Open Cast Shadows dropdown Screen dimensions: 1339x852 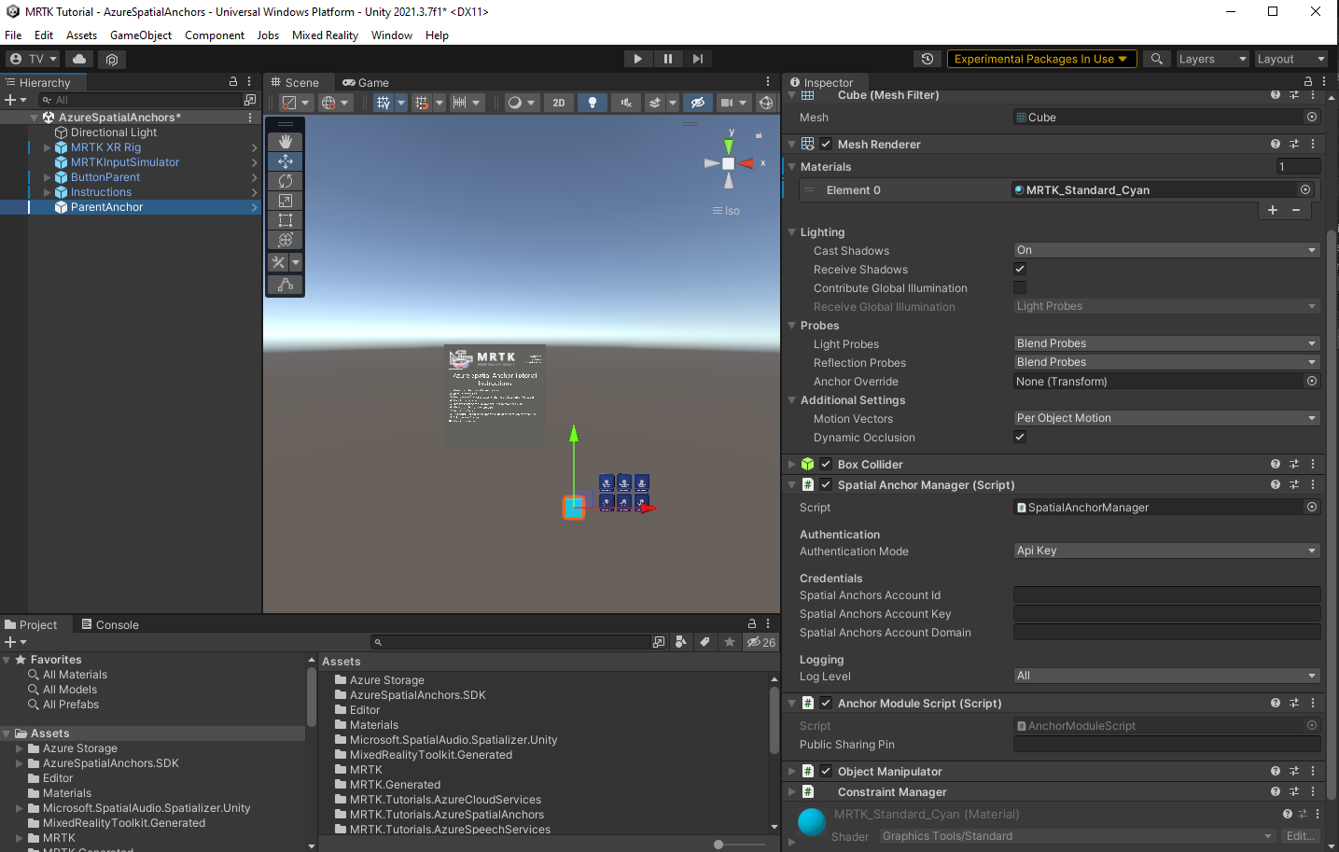pos(1166,250)
